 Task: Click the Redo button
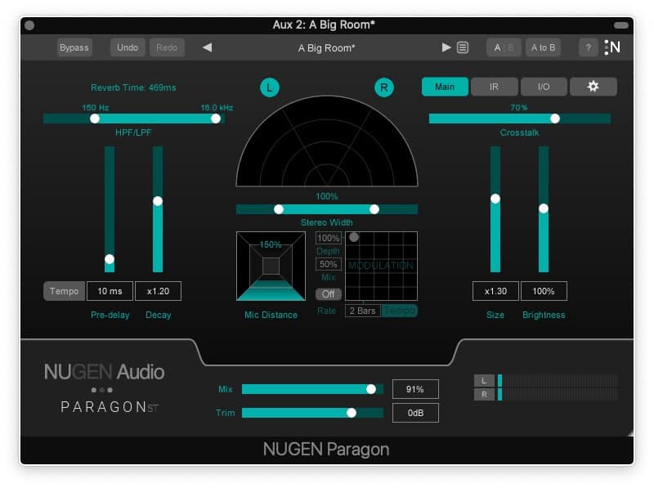pos(167,47)
